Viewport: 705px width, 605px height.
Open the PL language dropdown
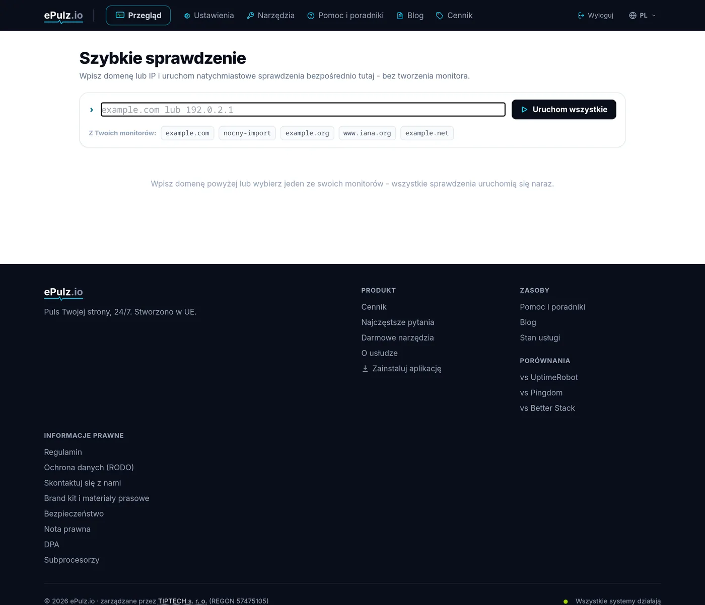pyautogui.click(x=643, y=16)
